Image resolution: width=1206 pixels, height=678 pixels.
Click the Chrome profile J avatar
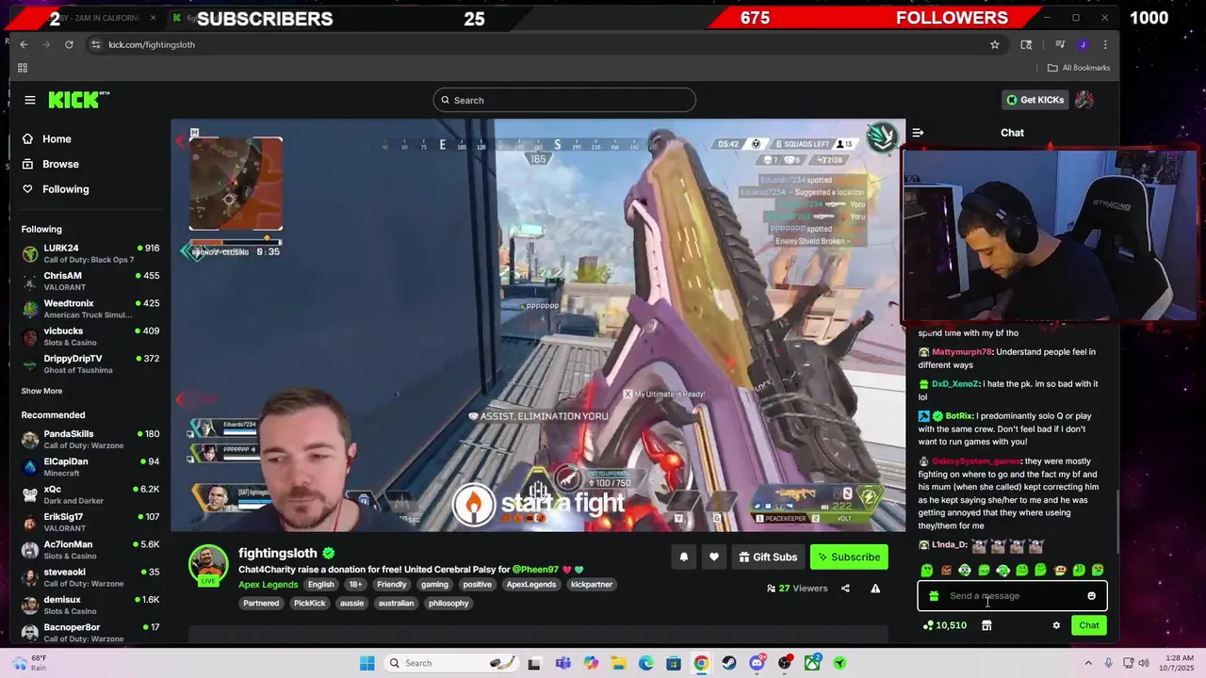(1083, 44)
